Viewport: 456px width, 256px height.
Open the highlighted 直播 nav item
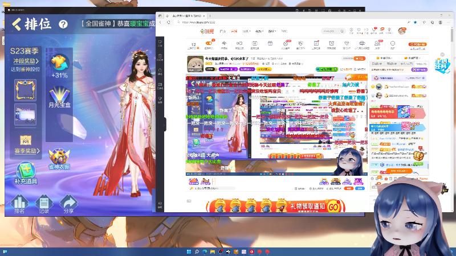(234, 31)
